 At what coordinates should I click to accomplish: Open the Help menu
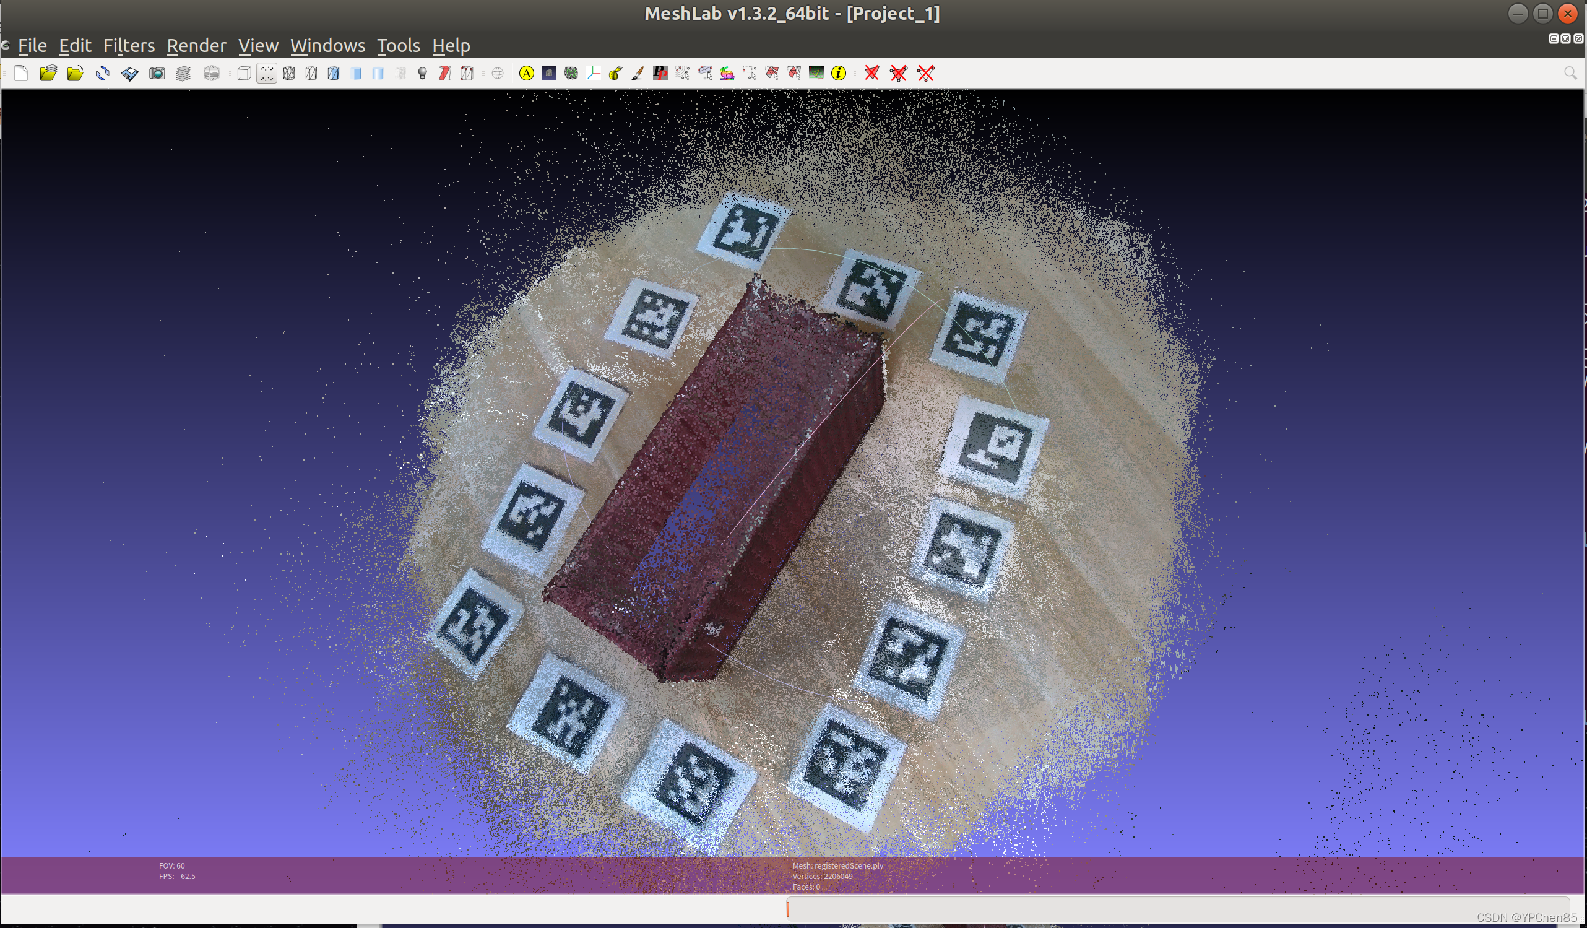coord(451,46)
